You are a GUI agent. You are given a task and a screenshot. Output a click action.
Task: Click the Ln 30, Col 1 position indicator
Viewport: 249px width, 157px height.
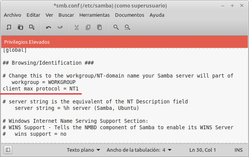coord(202,150)
